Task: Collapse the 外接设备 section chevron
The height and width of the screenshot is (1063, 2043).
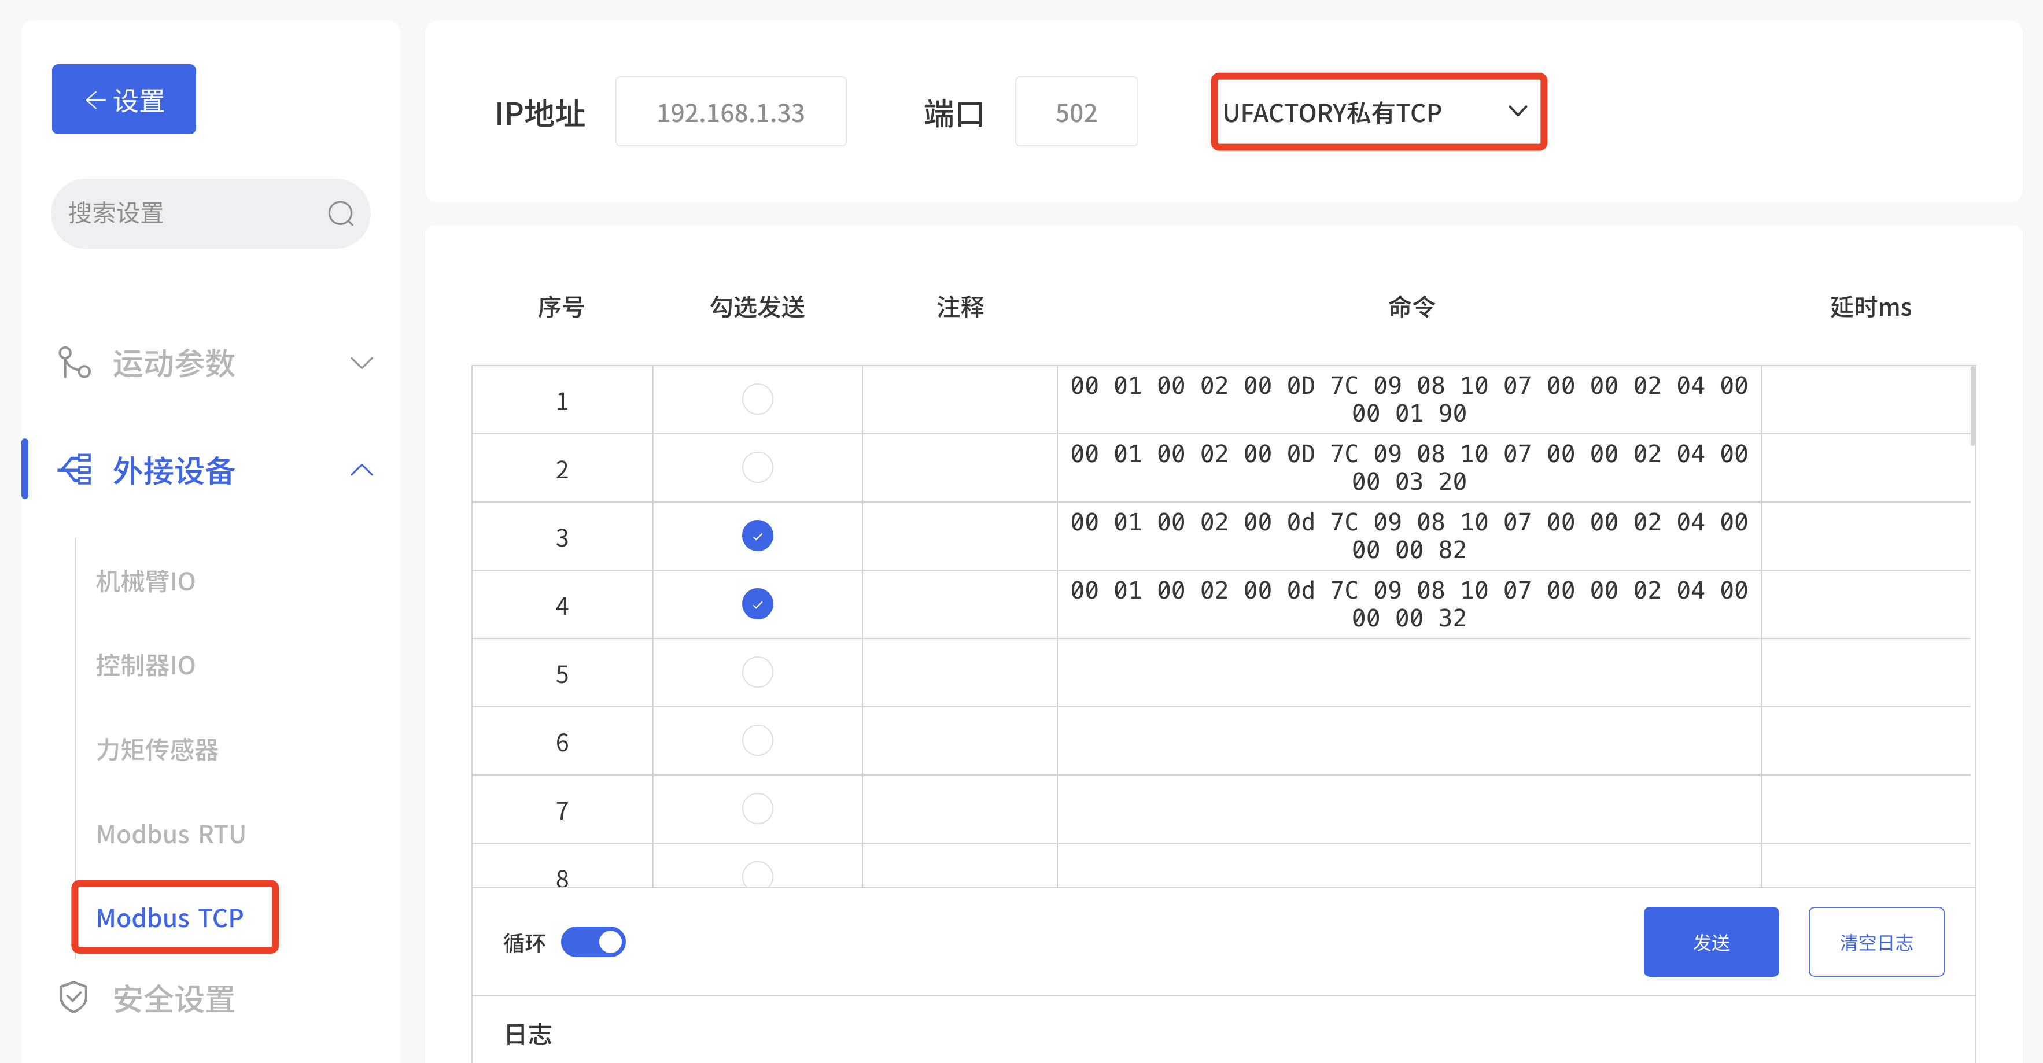Action: click(x=362, y=470)
